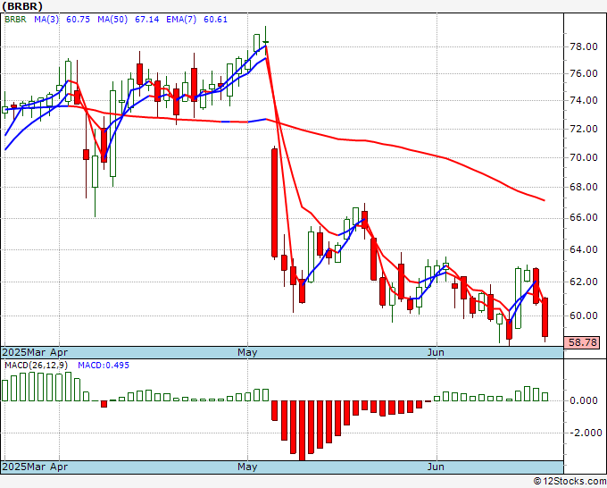Select the MA(3) value 60.75

coord(78,20)
